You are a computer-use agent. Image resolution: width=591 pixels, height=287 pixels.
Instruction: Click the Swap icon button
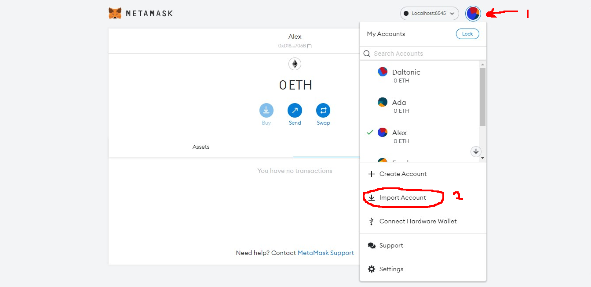[x=323, y=110]
